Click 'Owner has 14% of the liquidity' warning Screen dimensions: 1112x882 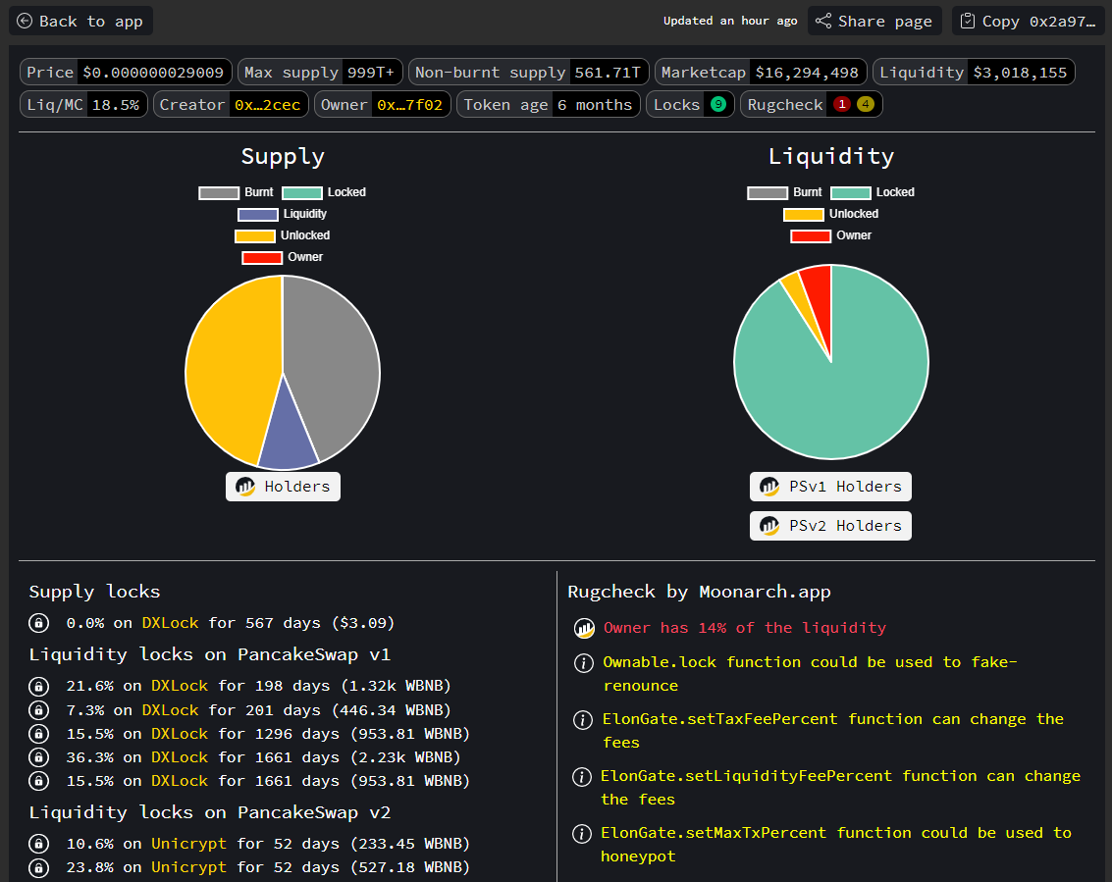(745, 628)
